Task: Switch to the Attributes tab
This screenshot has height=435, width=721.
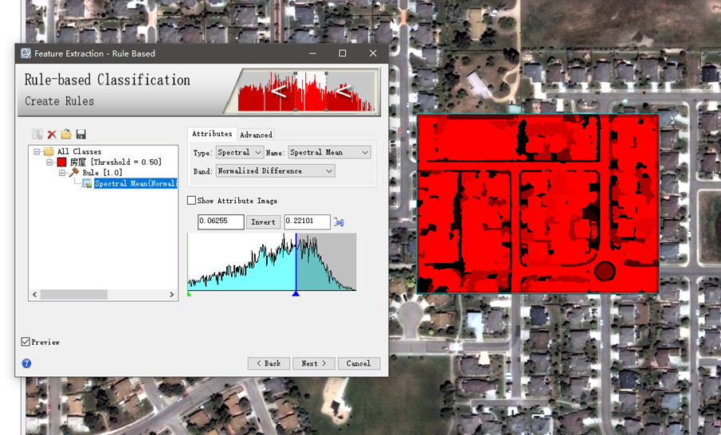Action: tap(212, 134)
